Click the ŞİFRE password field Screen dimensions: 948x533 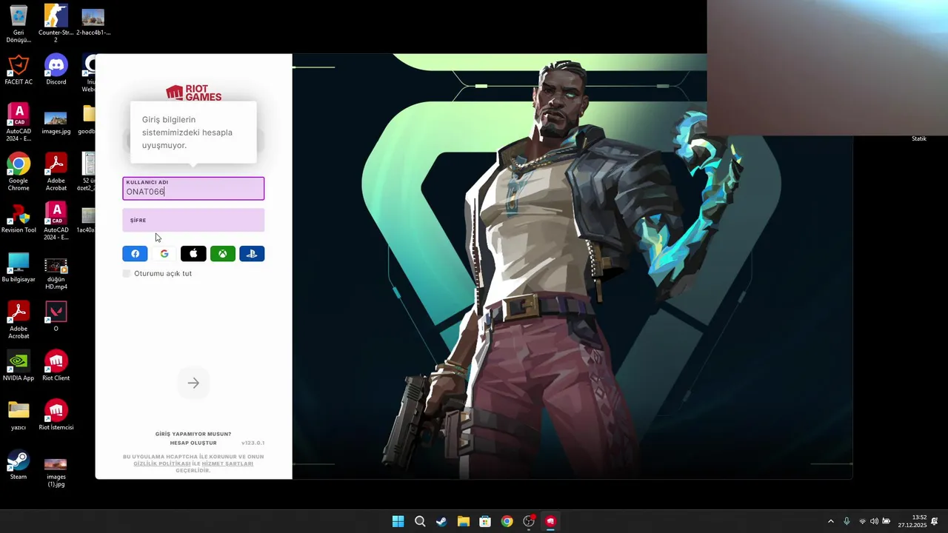click(x=193, y=220)
